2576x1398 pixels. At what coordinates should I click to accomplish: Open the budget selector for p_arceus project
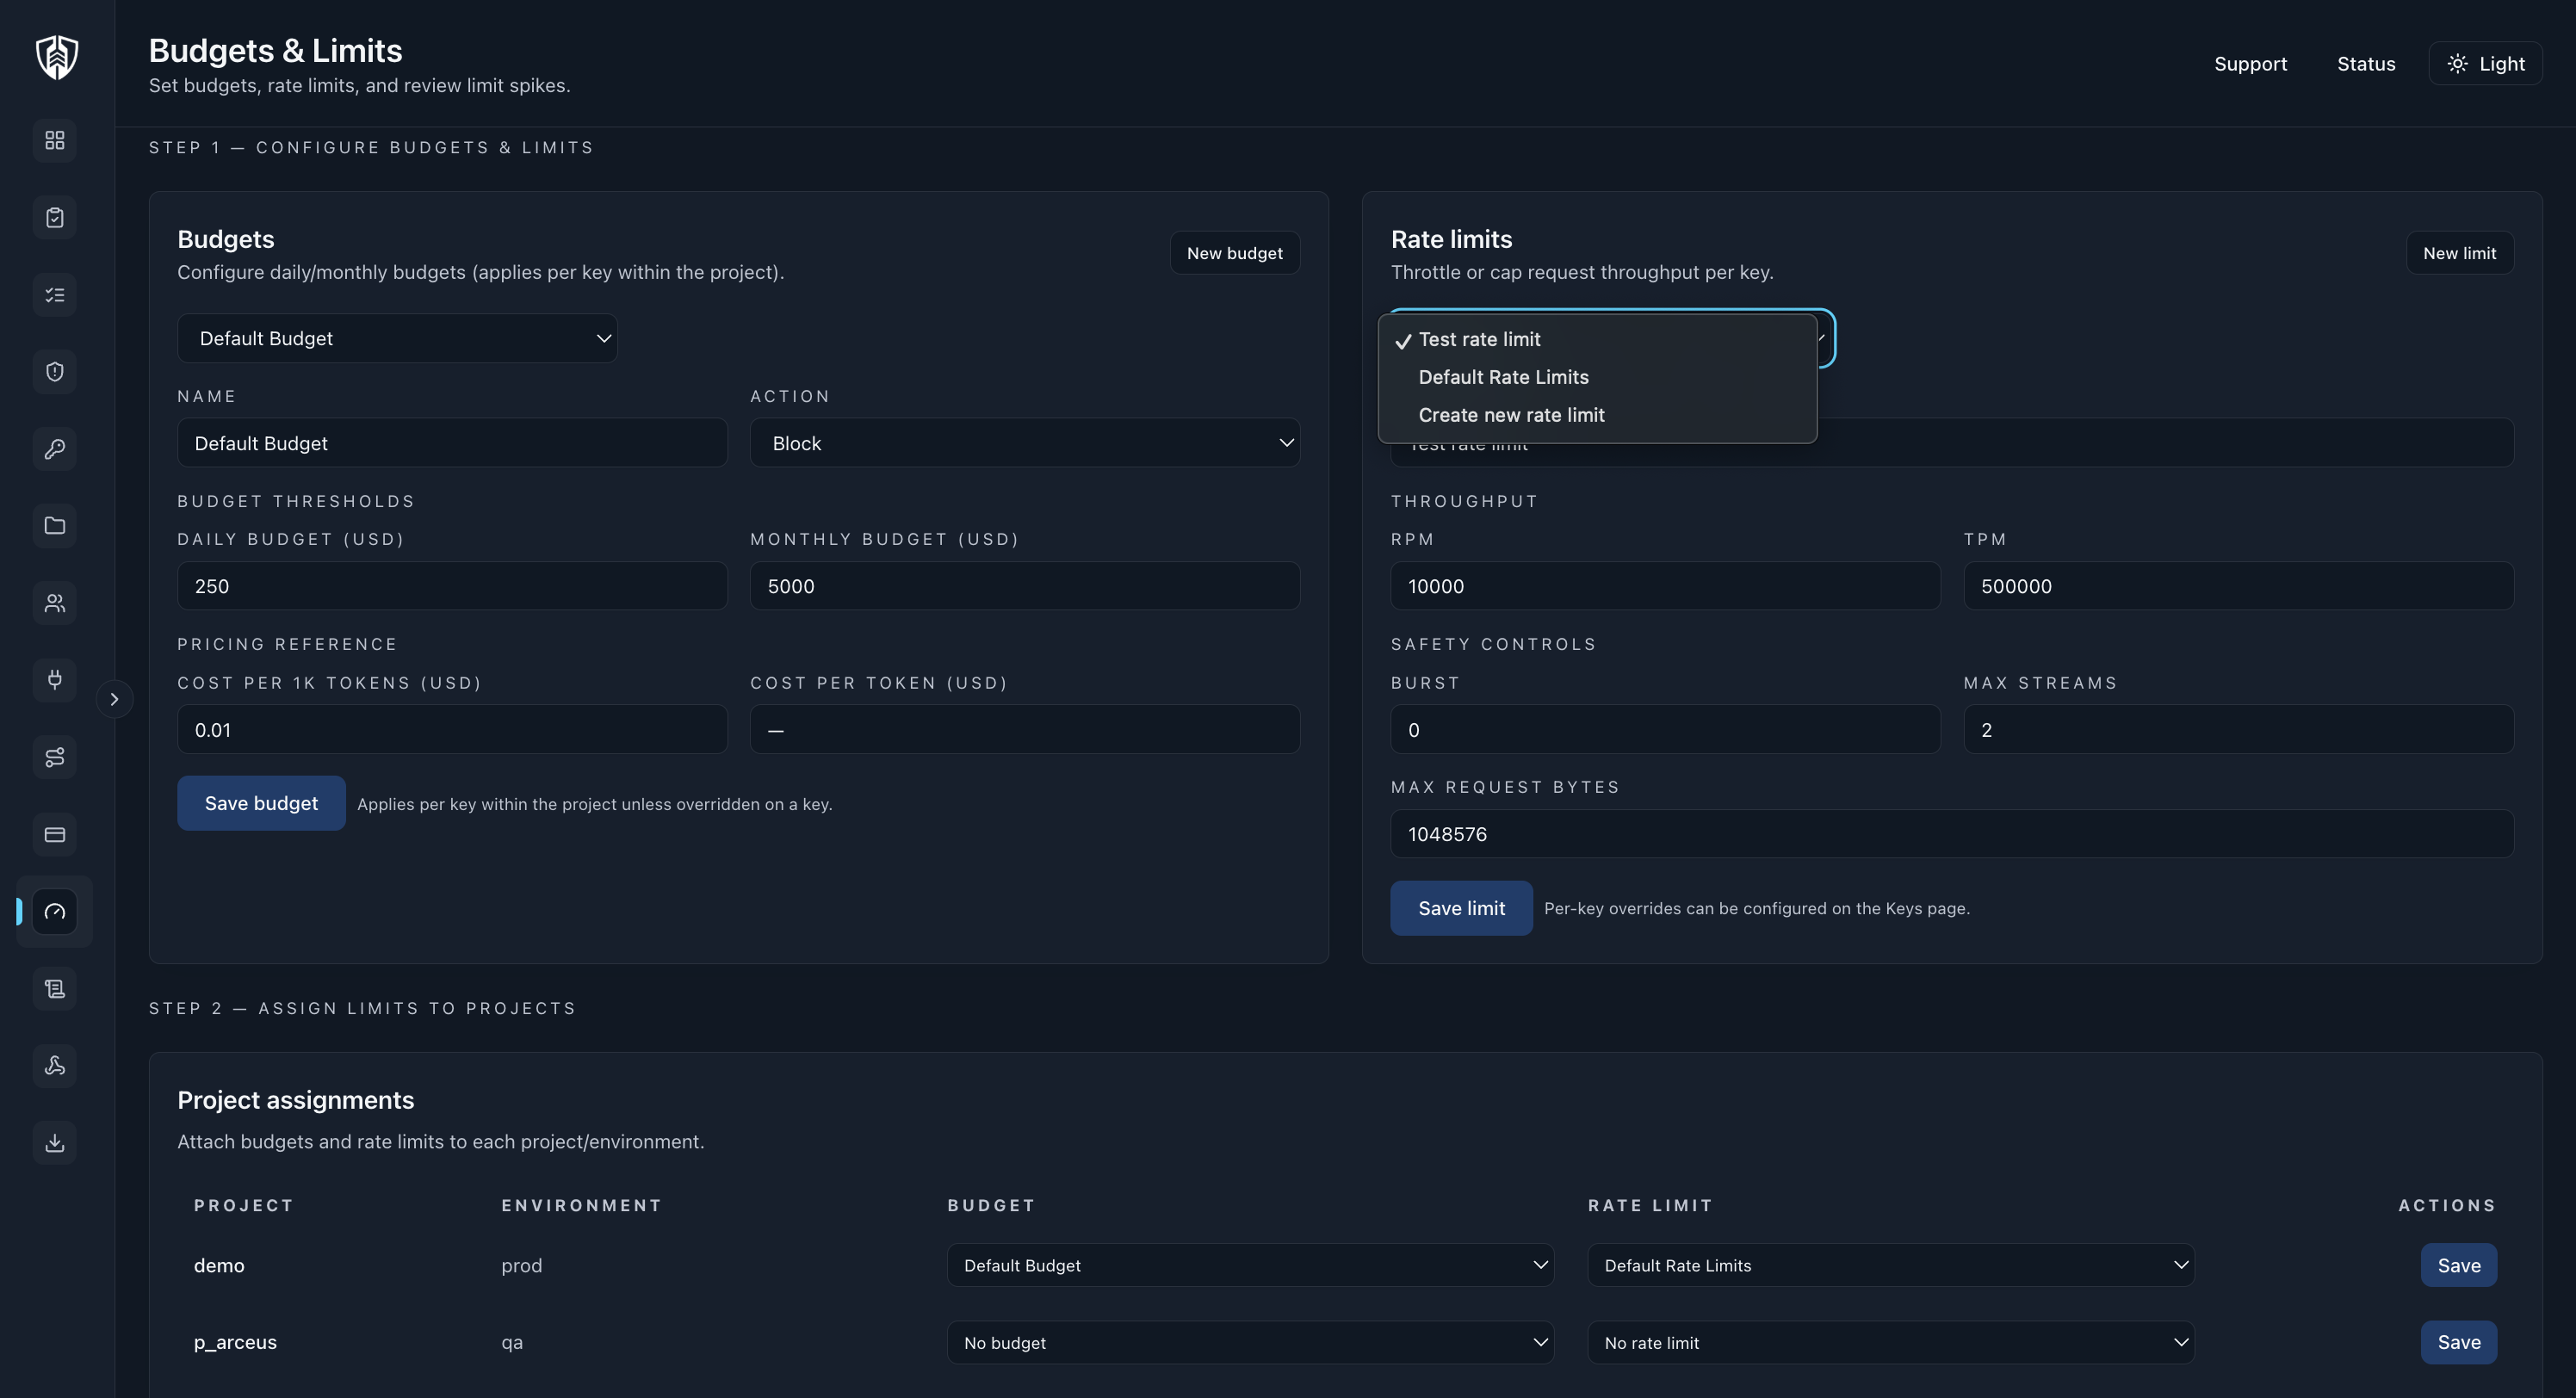[x=1249, y=1342]
